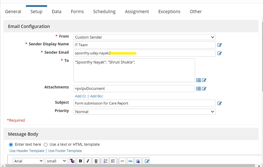
Task: Click Use Header Template link
Action: (x=27, y=151)
